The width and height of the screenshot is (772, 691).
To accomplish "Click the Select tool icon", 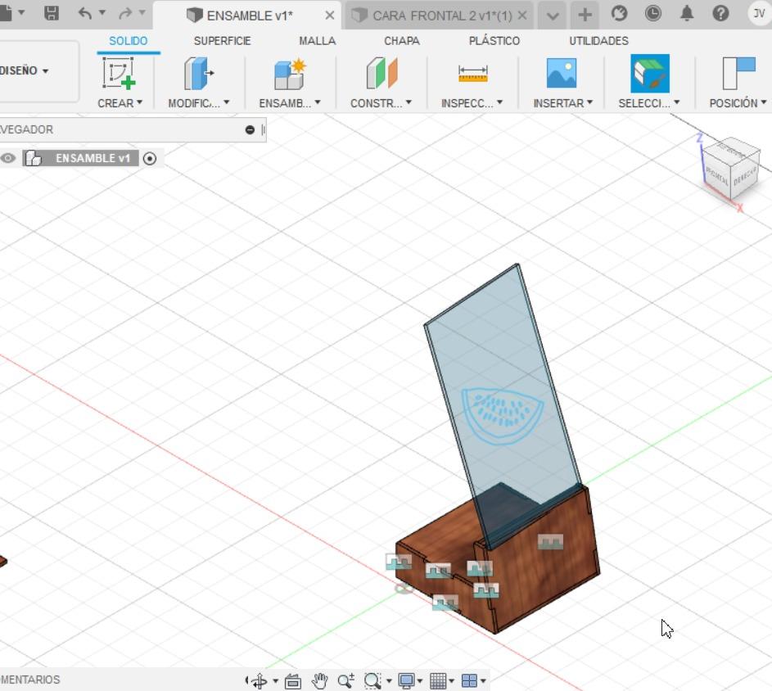I will (650, 74).
